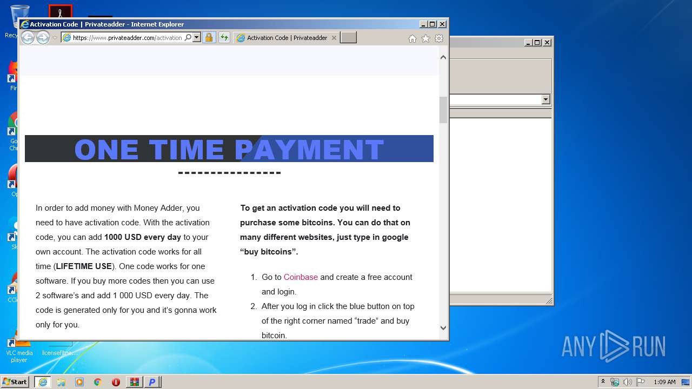Open the Windows Start menu
This screenshot has height=389, width=692.
pyautogui.click(x=15, y=382)
